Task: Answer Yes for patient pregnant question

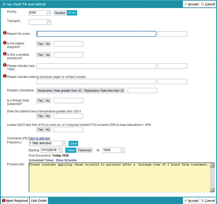Action: [40, 44]
